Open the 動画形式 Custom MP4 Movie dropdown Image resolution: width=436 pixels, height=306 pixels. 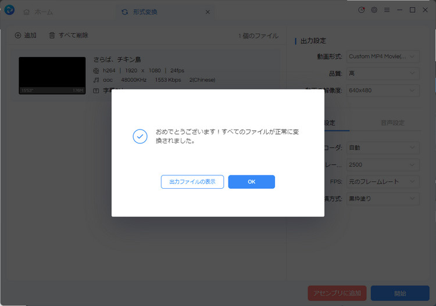(x=383, y=56)
